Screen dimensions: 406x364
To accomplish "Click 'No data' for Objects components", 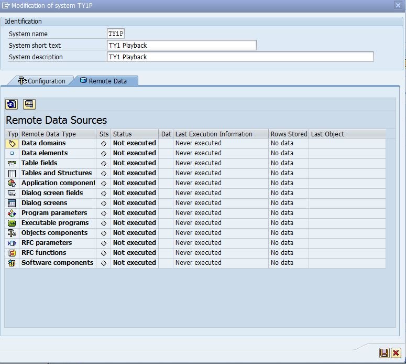I will 282,233.
